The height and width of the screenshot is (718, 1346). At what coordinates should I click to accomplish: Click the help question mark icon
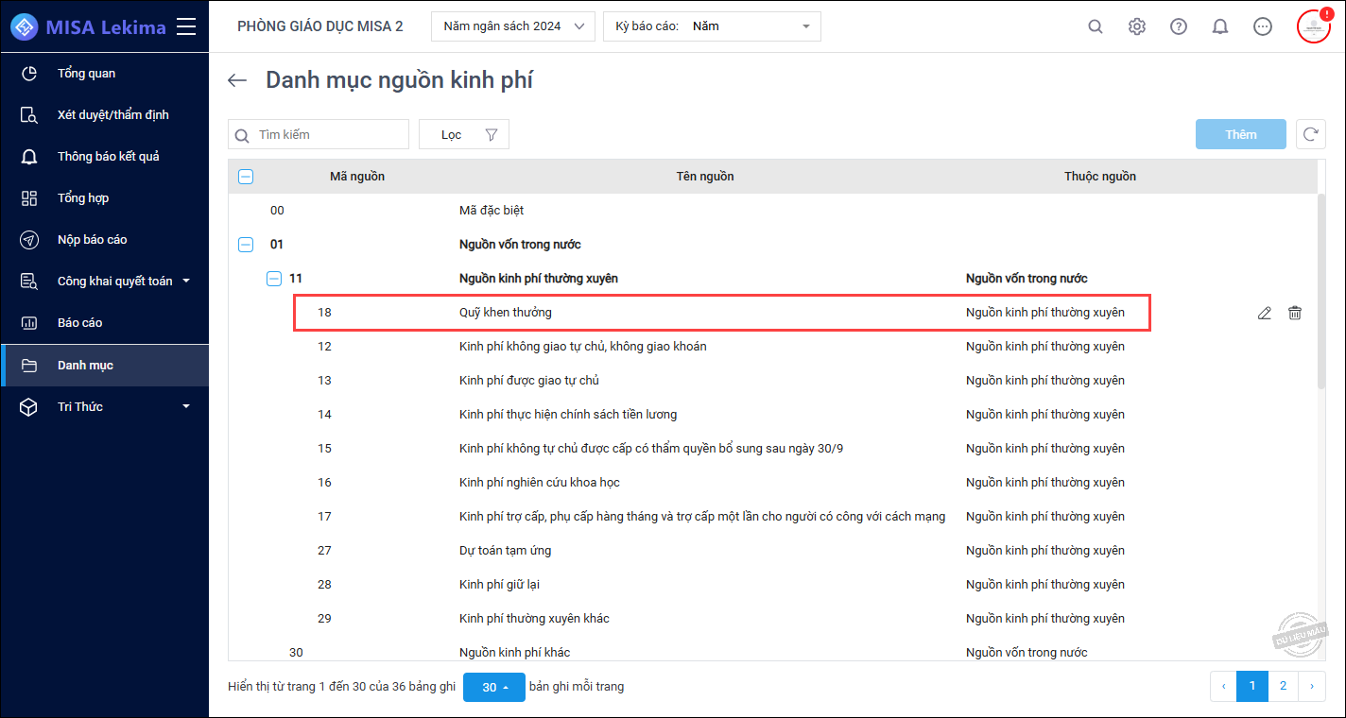[1179, 26]
